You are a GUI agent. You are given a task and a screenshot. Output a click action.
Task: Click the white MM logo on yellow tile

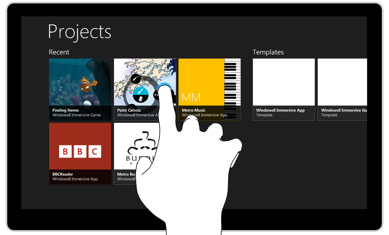(191, 97)
